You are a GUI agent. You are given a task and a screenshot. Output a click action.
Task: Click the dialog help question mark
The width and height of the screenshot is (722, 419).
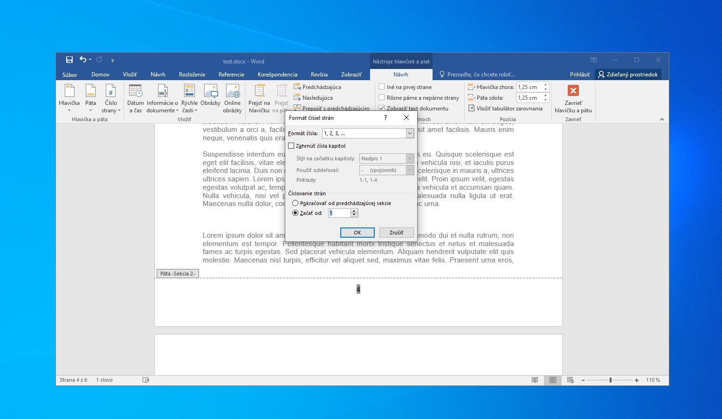tap(385, 117)
